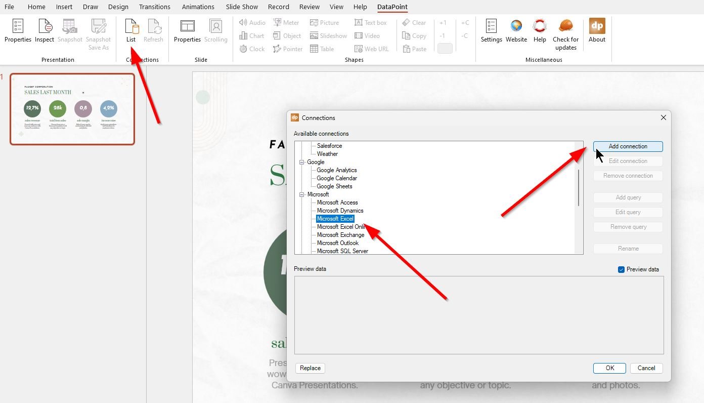Open the Slide Properties icon
The width and height of the screenshot is (704, 403).
point(187,31)
